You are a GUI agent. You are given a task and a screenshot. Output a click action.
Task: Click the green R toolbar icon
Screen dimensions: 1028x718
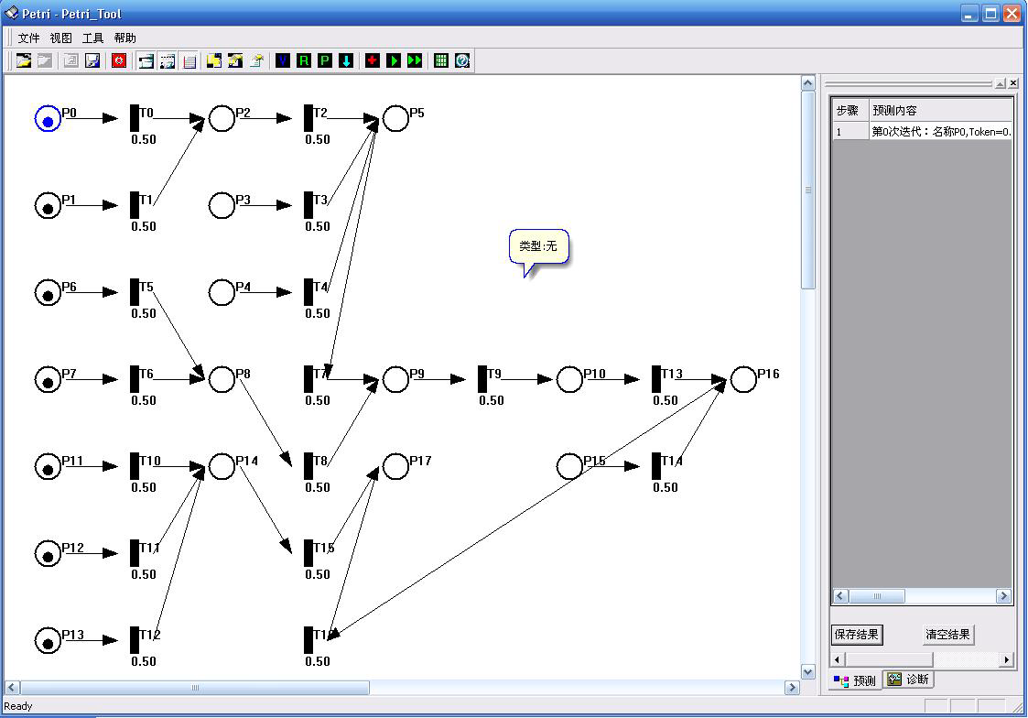[304, 60]
